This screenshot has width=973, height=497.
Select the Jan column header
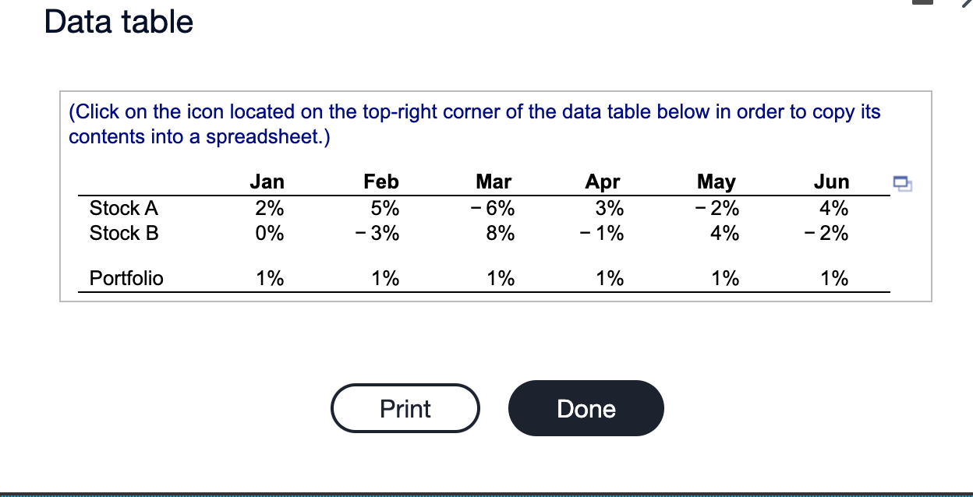pyautogui.click(x=267, y=182)
